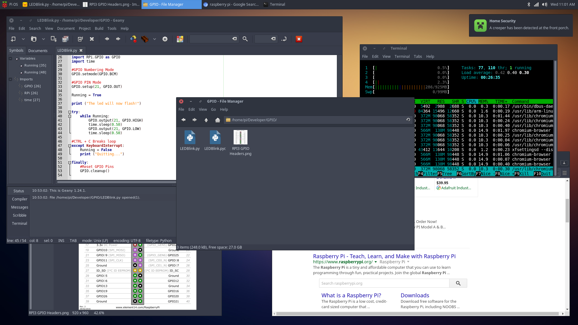Click Reload file icon in Geany toolbar
578x325 pixels.
(80, 39)
